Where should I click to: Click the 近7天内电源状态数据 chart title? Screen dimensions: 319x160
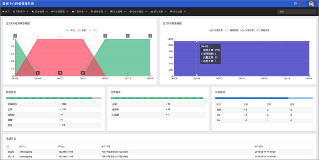(x=18, y=23)
